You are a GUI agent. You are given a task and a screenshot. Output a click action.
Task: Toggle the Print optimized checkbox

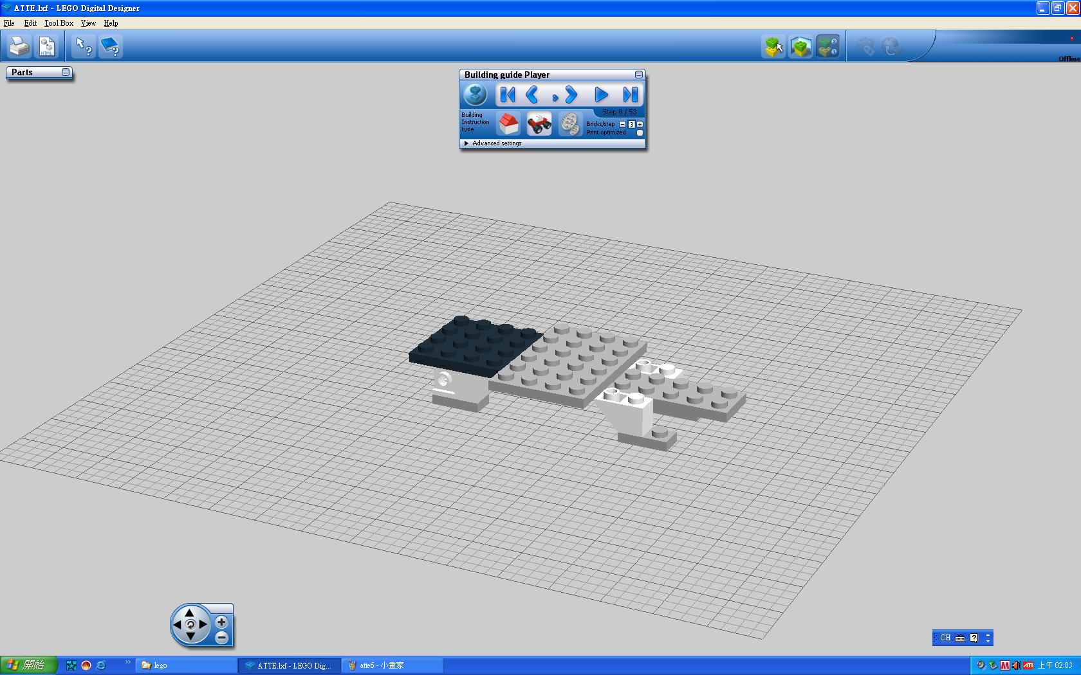(x=640, y=132)
